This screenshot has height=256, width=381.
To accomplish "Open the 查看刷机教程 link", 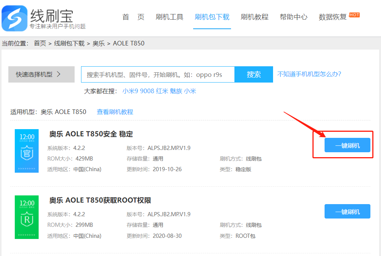I will click(115, 112).
